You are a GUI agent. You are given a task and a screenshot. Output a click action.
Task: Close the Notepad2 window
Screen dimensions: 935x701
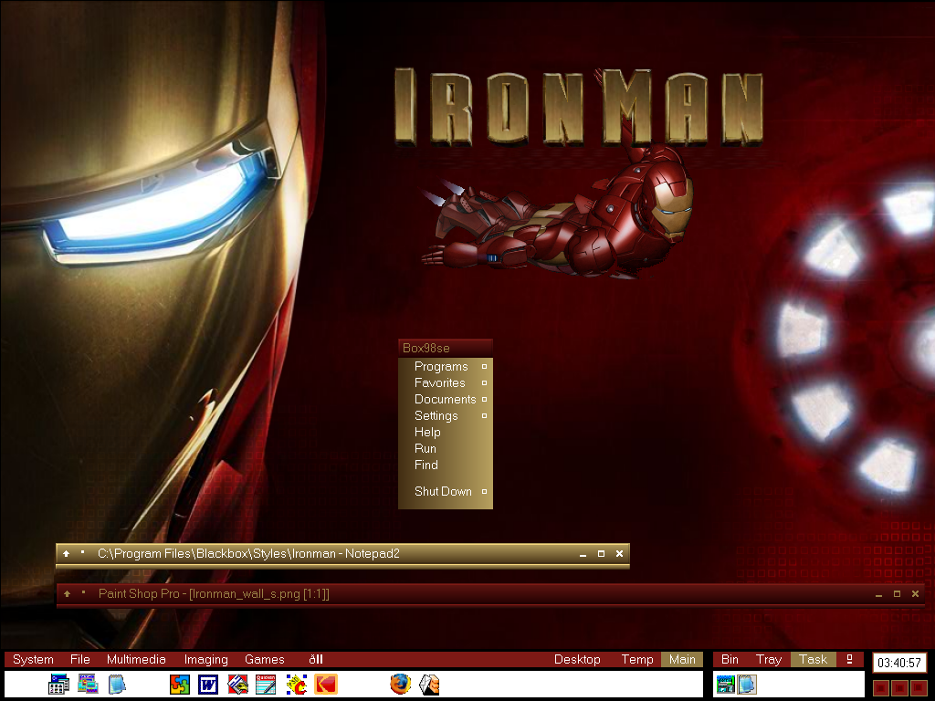(620, 554)
